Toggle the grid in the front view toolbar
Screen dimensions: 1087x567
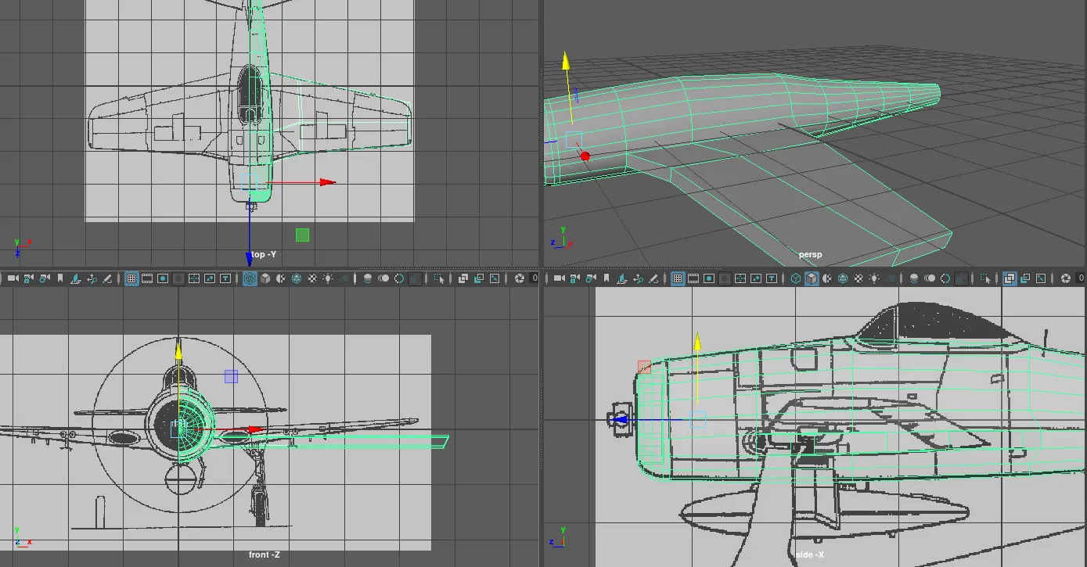click(x=131, y=278)
